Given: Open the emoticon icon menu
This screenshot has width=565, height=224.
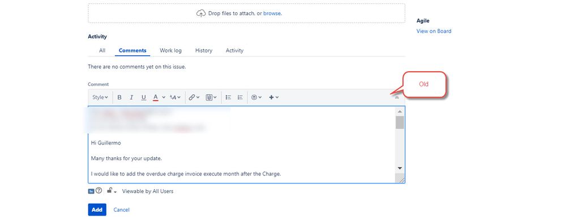Looking at the screenshot, I should point(254,97).
